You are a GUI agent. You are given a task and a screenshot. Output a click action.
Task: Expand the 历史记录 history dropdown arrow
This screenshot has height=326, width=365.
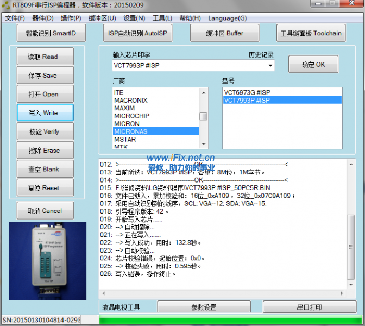click(x=270, y=65)
